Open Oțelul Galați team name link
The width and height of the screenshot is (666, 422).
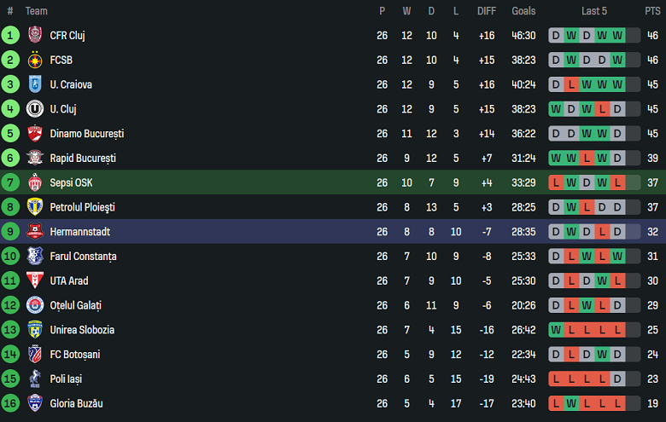[x=76, y=305]
